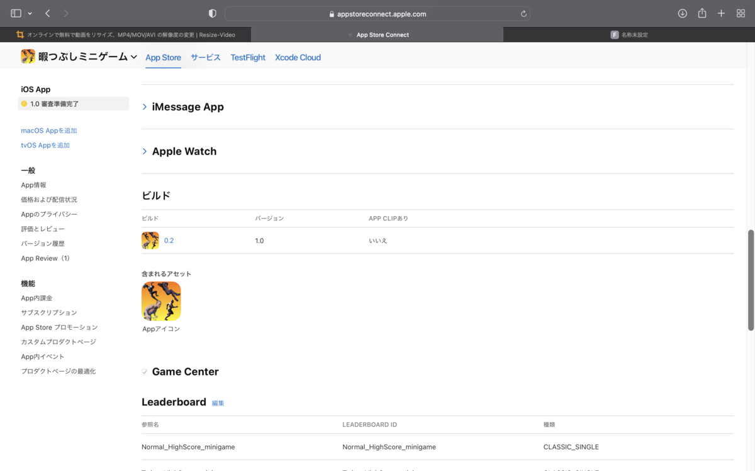
Task: Click the Normal_HighScore_minigame reference name
Action: (188, 447)
